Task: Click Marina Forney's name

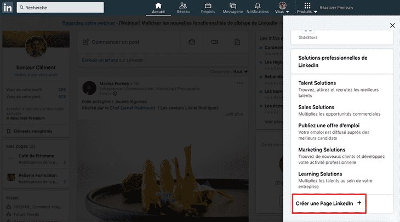Action: coord(114,83)
